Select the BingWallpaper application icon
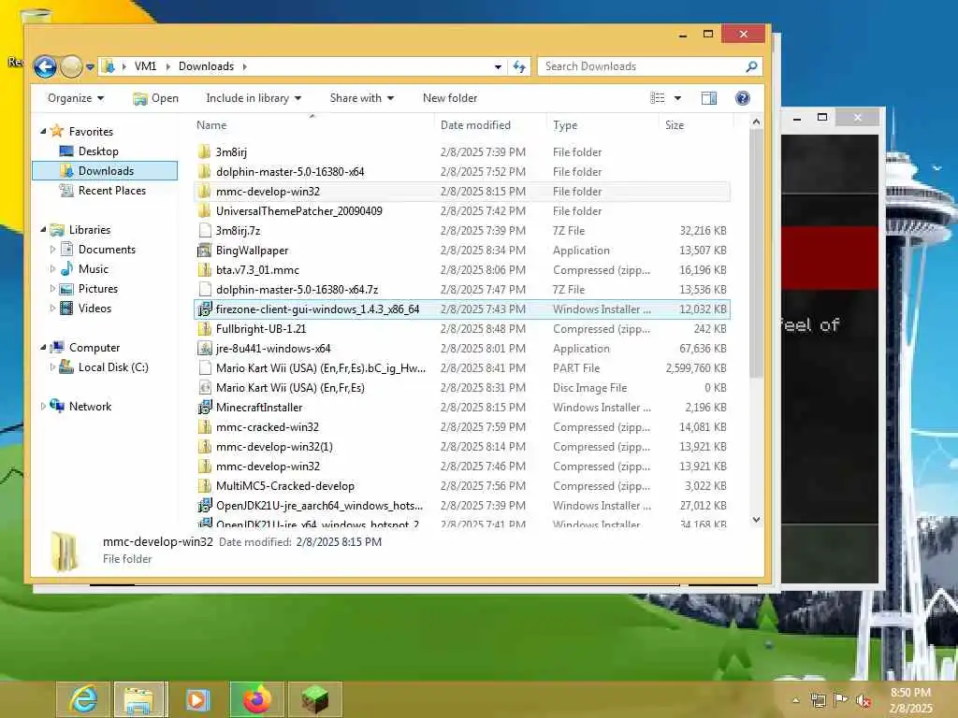958x718 pixels. pyautogui.click(x=205, y=251)
